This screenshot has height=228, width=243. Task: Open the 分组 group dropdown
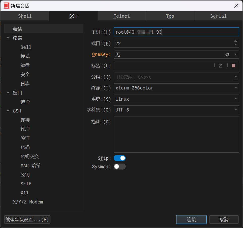click(235, 77)
